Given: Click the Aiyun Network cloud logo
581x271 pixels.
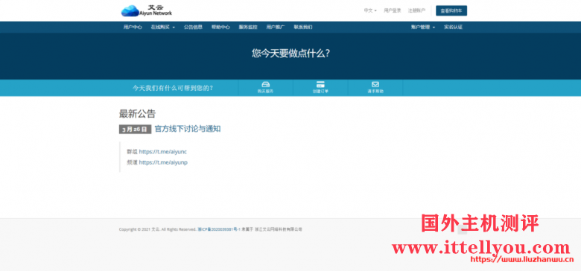Looking at the screenshot, I should click(x=147, y=10).
